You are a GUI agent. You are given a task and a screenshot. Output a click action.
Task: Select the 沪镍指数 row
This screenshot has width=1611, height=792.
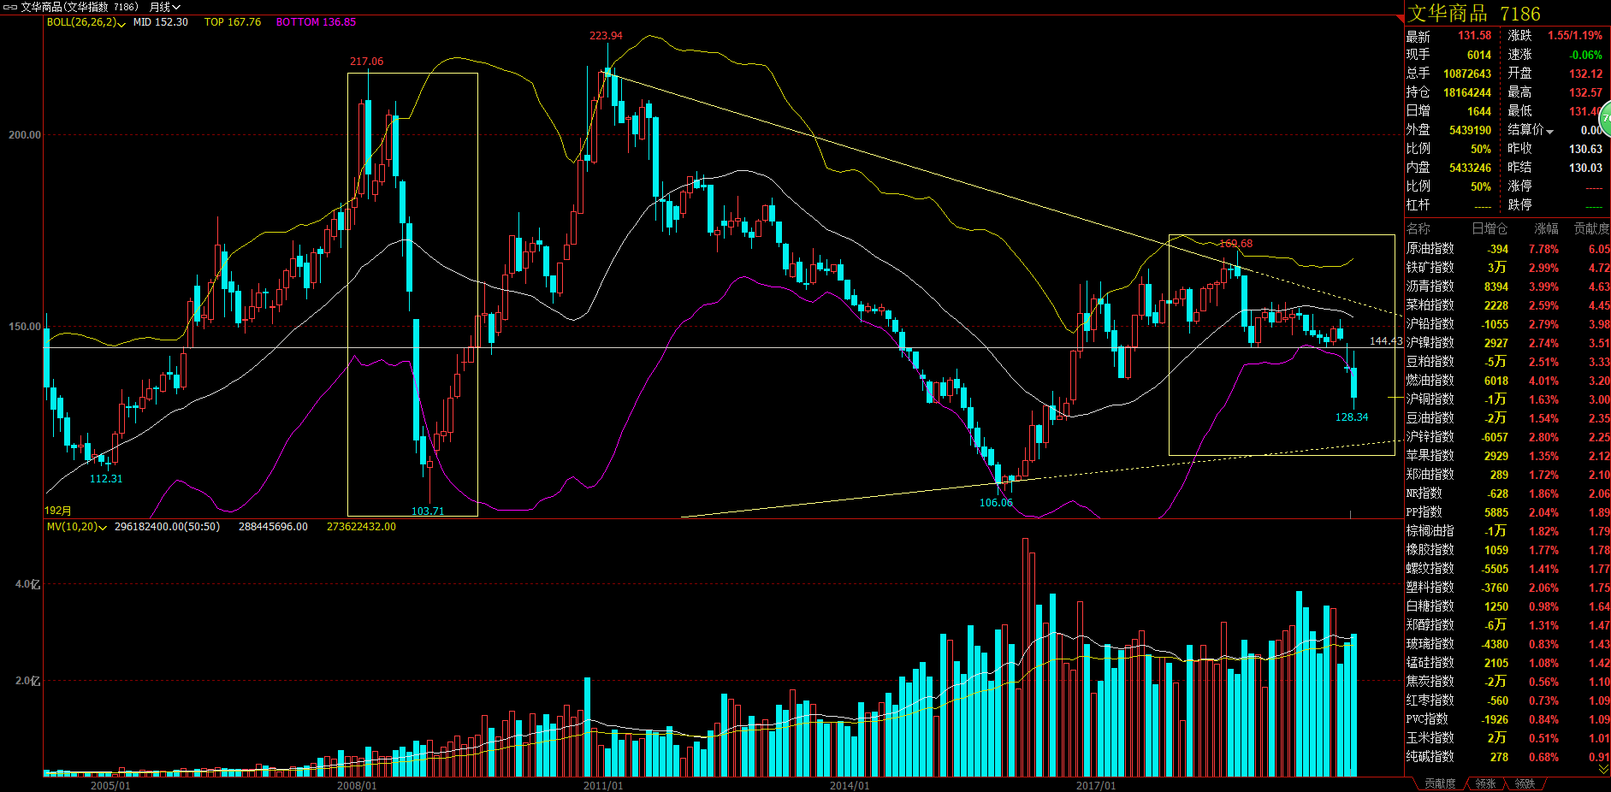pyautogui.click(x=1507, y=343)
